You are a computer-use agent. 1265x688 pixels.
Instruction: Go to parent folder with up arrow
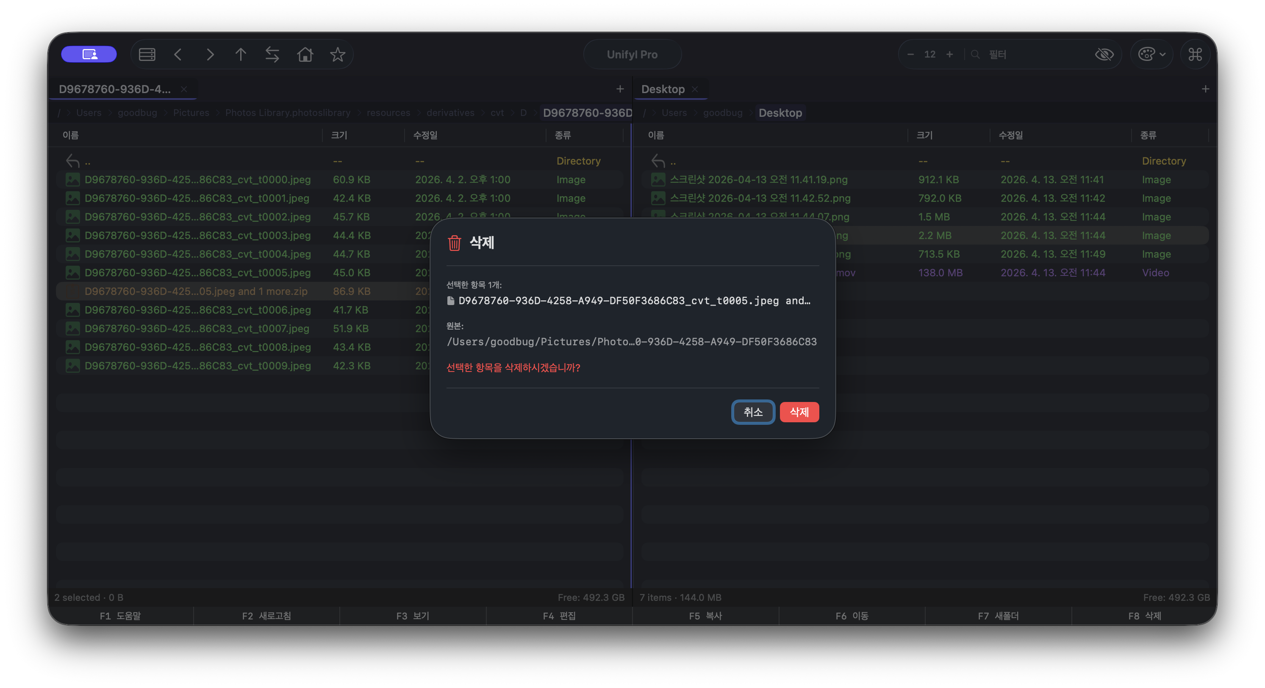(x=240, y=55)
